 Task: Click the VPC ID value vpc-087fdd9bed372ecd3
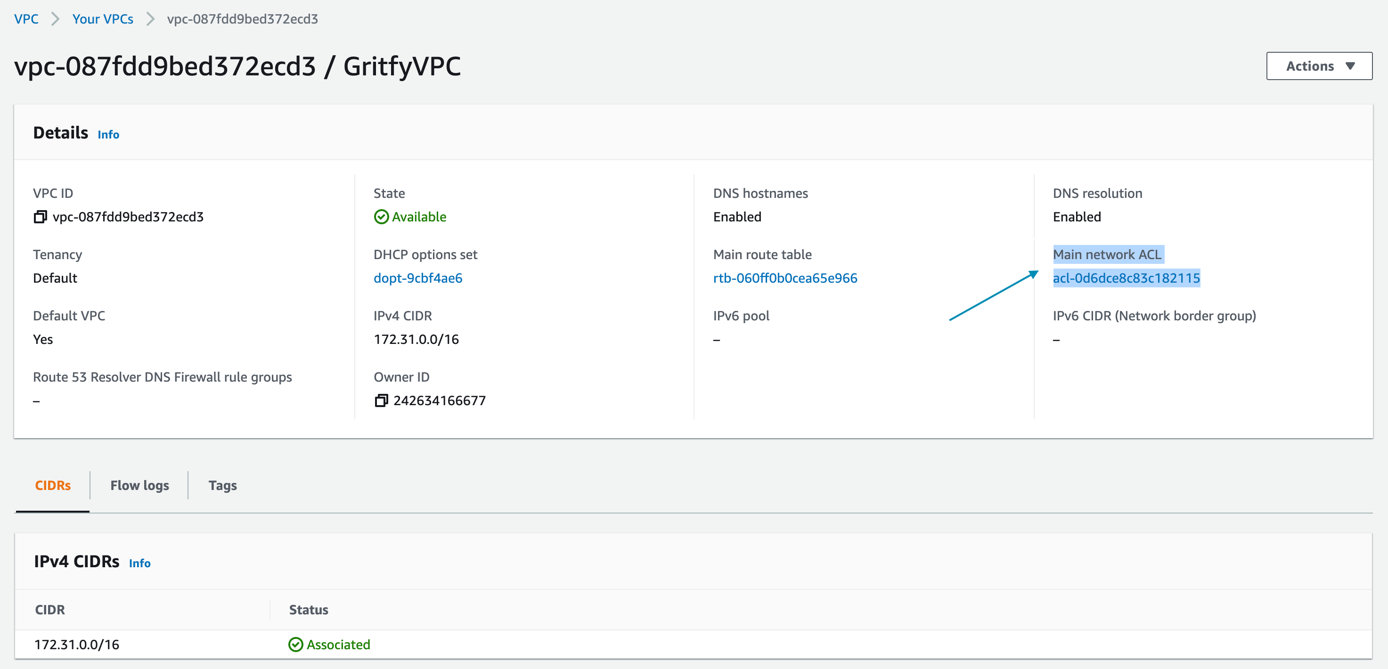(x=128, y=217)
